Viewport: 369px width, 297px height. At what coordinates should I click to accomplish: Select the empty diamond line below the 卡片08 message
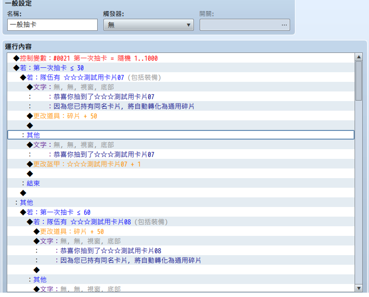coord(181,270)
